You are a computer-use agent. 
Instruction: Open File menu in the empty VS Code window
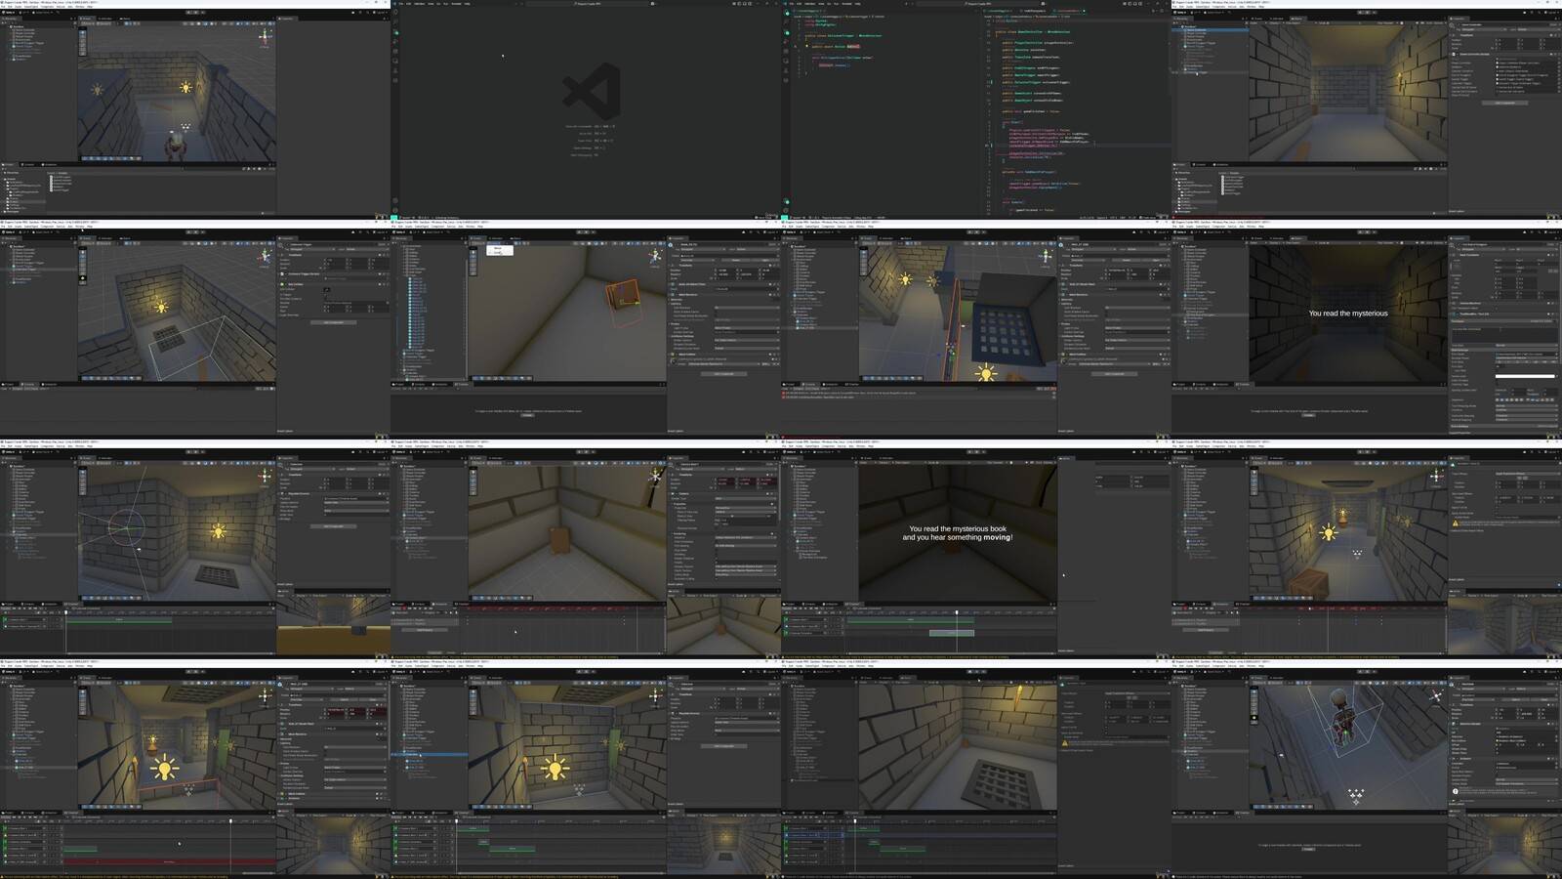click(401, 3)
